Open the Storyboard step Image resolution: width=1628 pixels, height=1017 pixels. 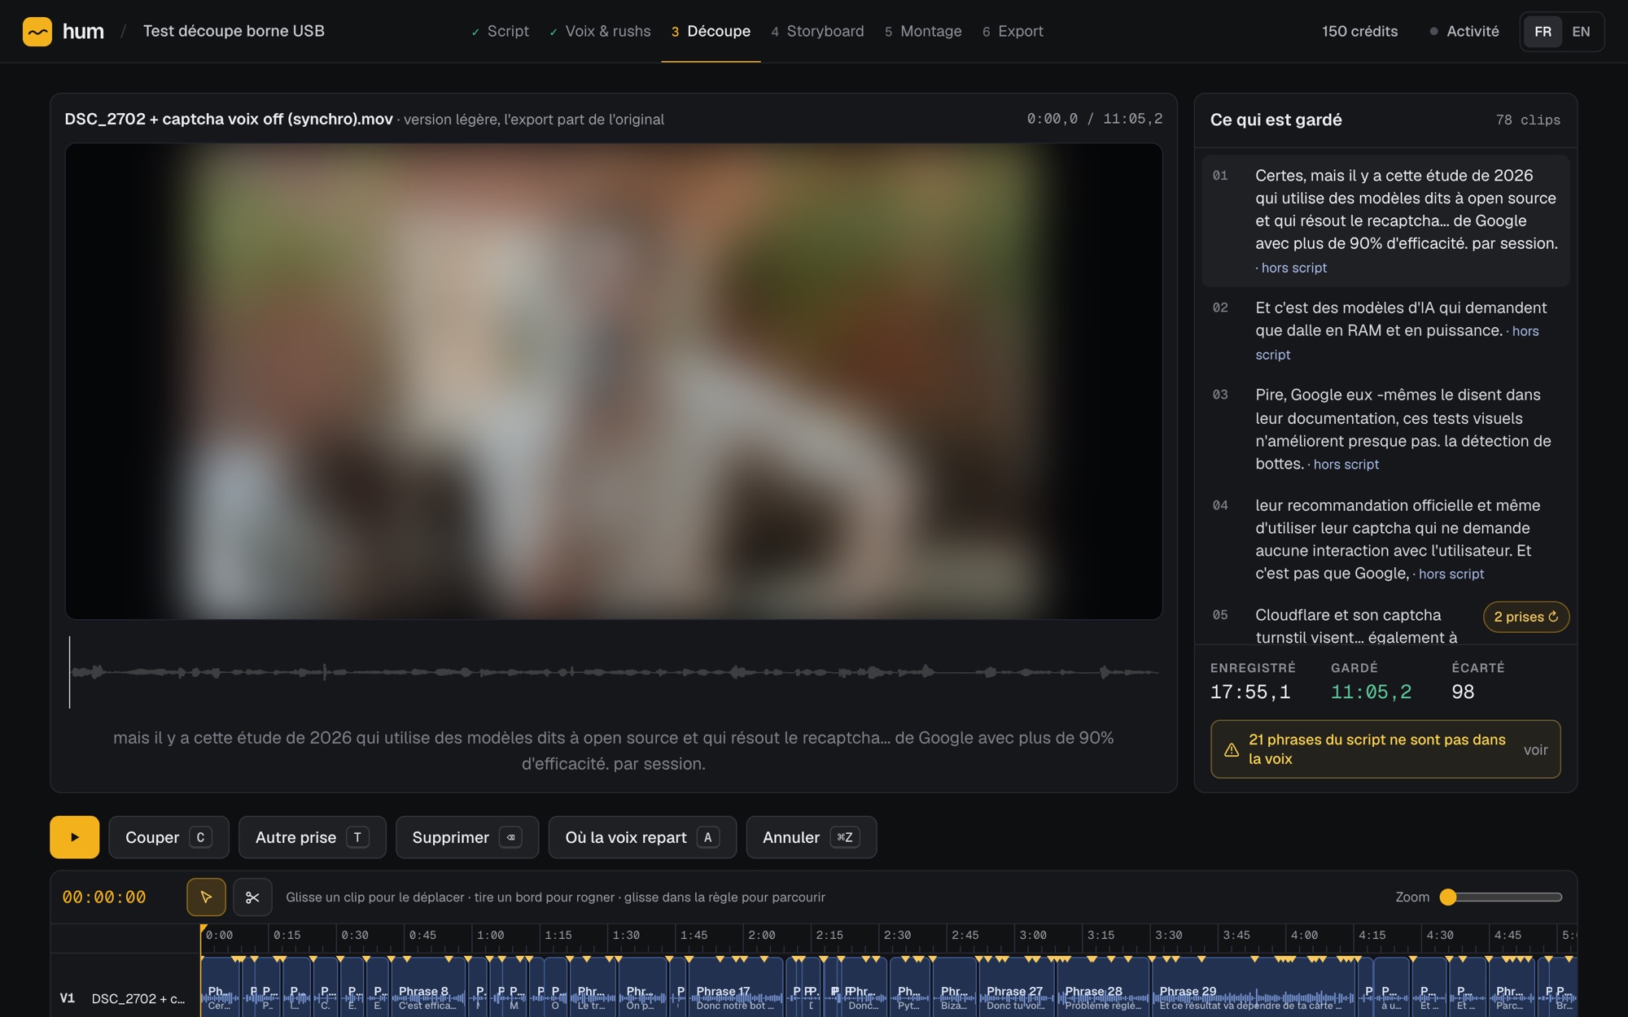tap(817, 31)
